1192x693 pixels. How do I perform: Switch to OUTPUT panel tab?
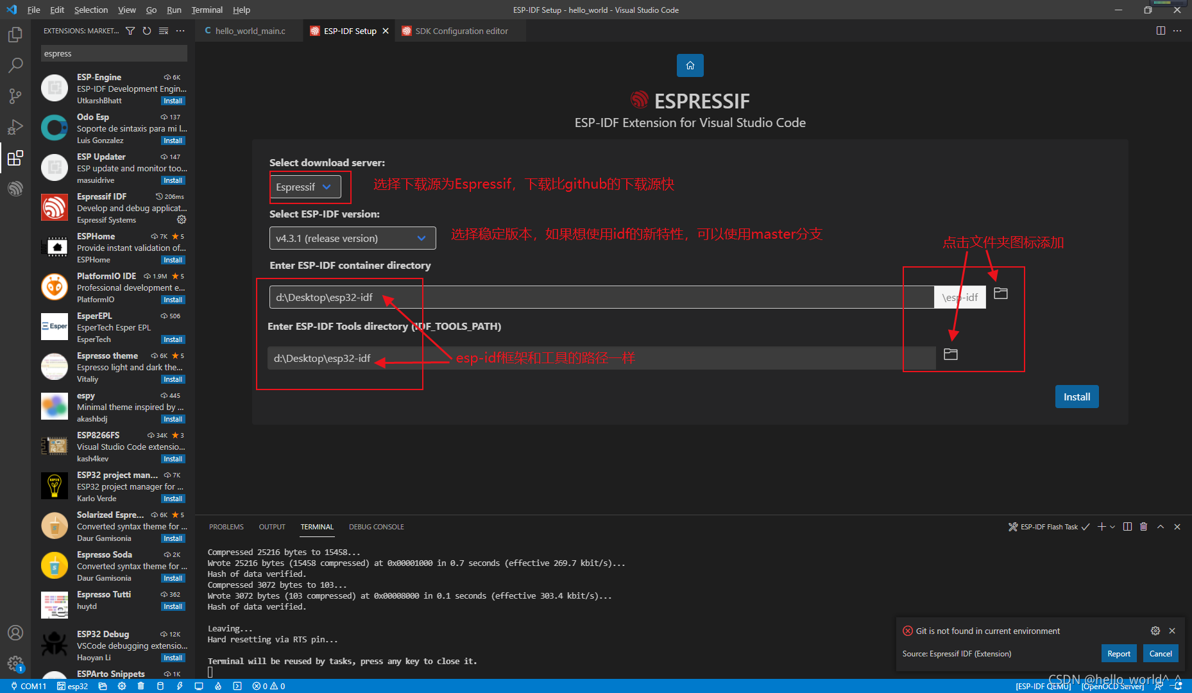coord(272,527)
